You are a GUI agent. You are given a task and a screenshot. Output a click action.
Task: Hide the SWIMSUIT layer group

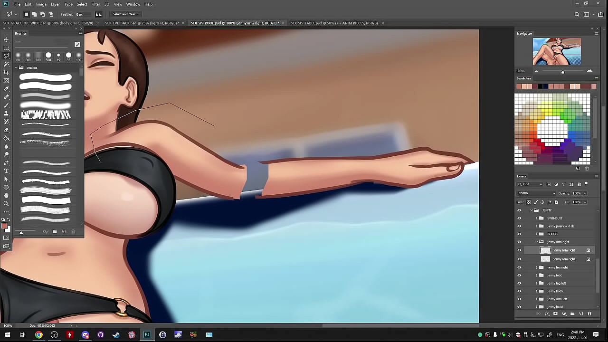tap(519, 218)
